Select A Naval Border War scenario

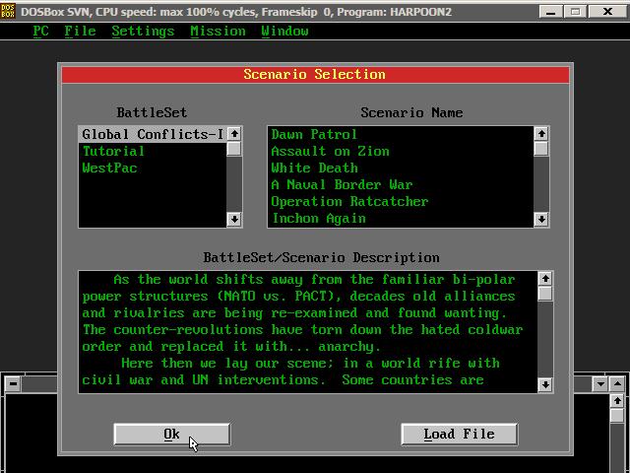[401, 184]
